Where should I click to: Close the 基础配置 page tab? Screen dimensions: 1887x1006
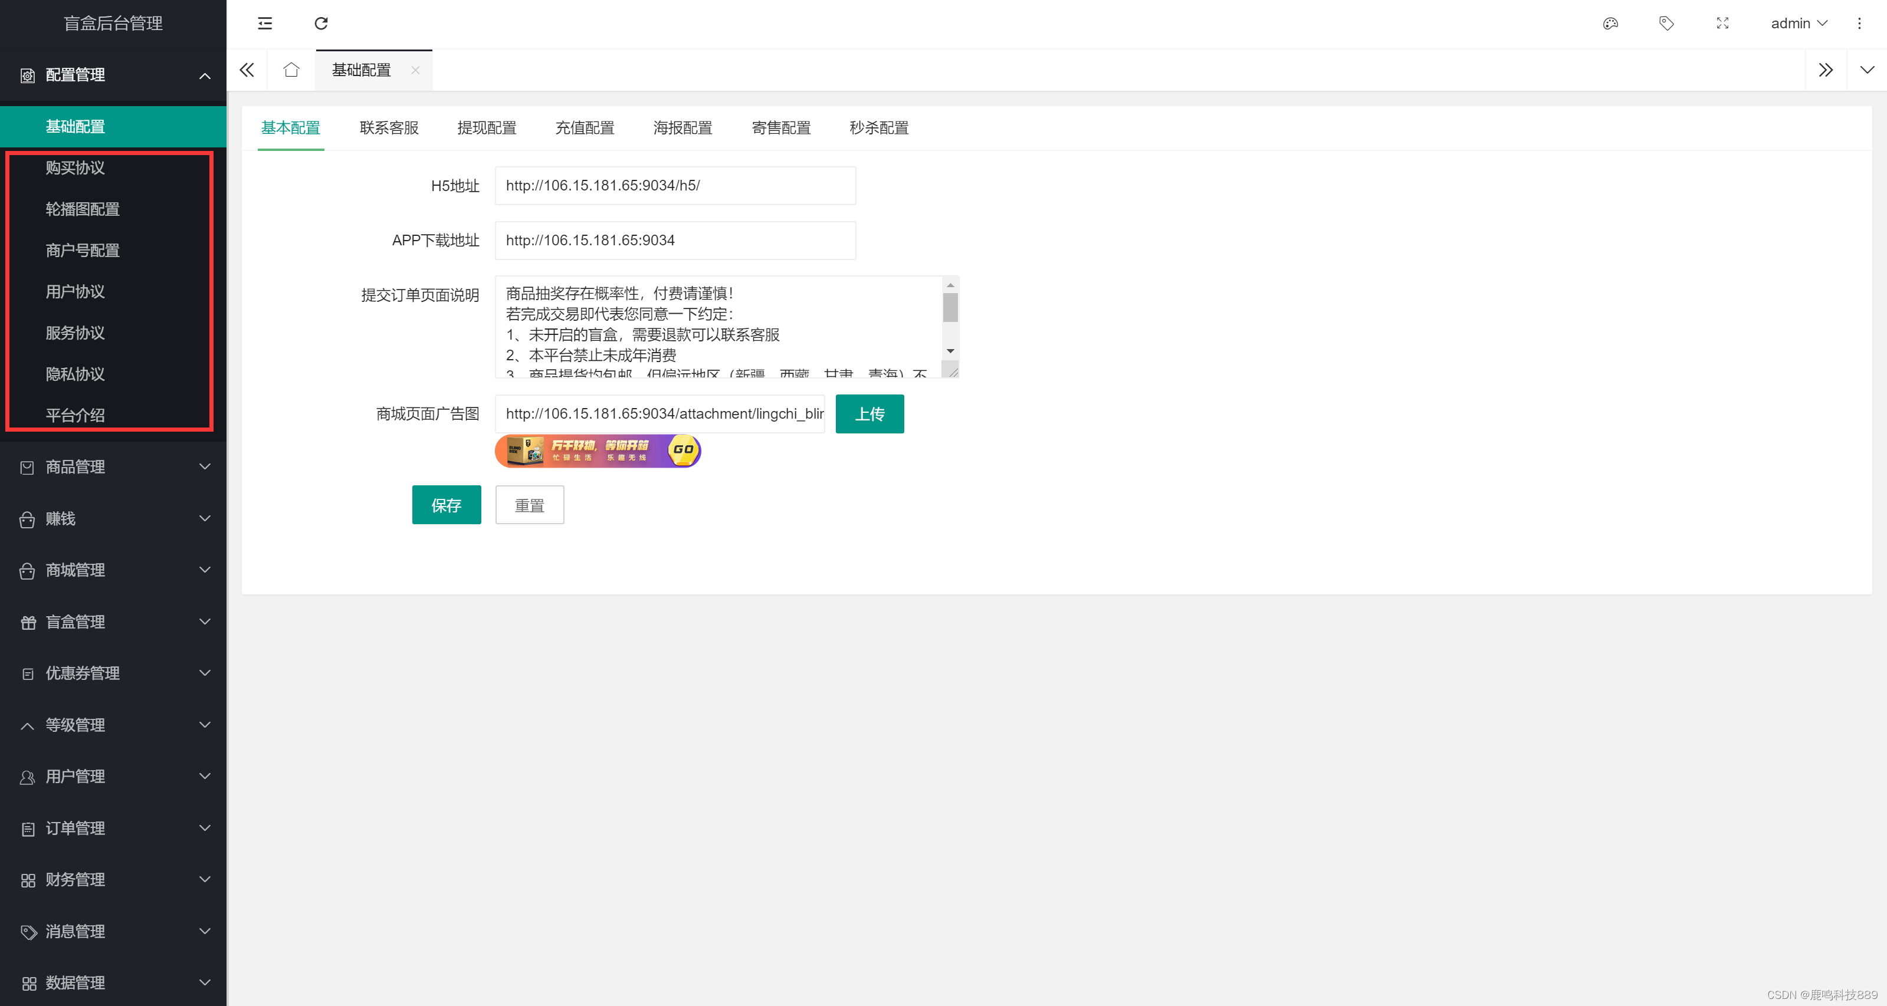click(415, 70)
